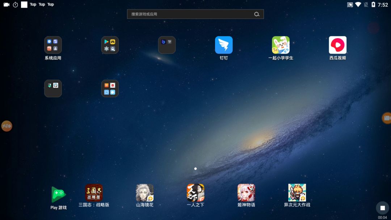Open the folder containing Play Store and games
The width and height of the screenshot is (391, 220).
point(110,45)
